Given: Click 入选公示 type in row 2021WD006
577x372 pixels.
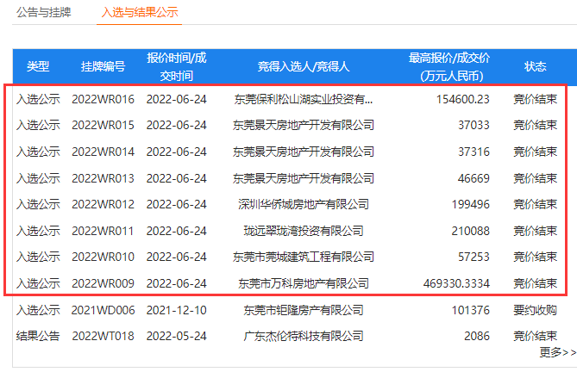Looking at the screenshot, I should click(x=38, y=310).
